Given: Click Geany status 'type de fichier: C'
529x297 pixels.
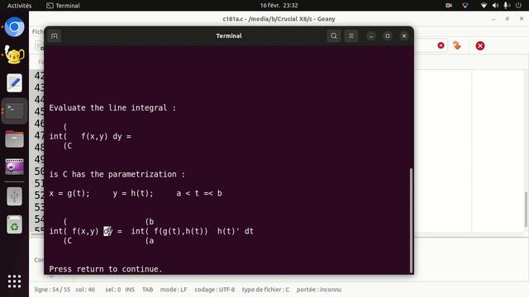Looking at the screenshot, I should [x=265, y=290].
